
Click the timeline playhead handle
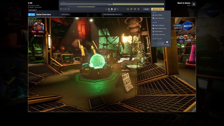click(113, 4)
